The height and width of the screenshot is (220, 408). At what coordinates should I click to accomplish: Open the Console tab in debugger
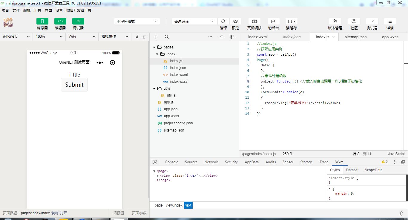coord(171,162)
